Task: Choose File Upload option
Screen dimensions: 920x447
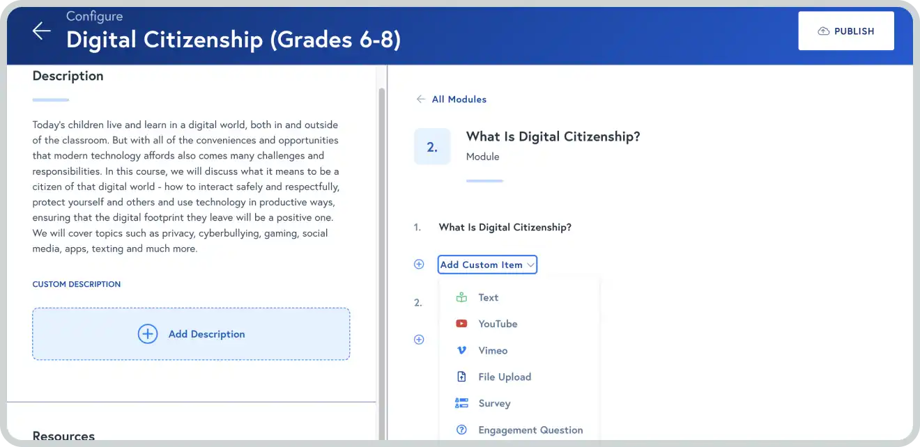Action: pos(505,377)
